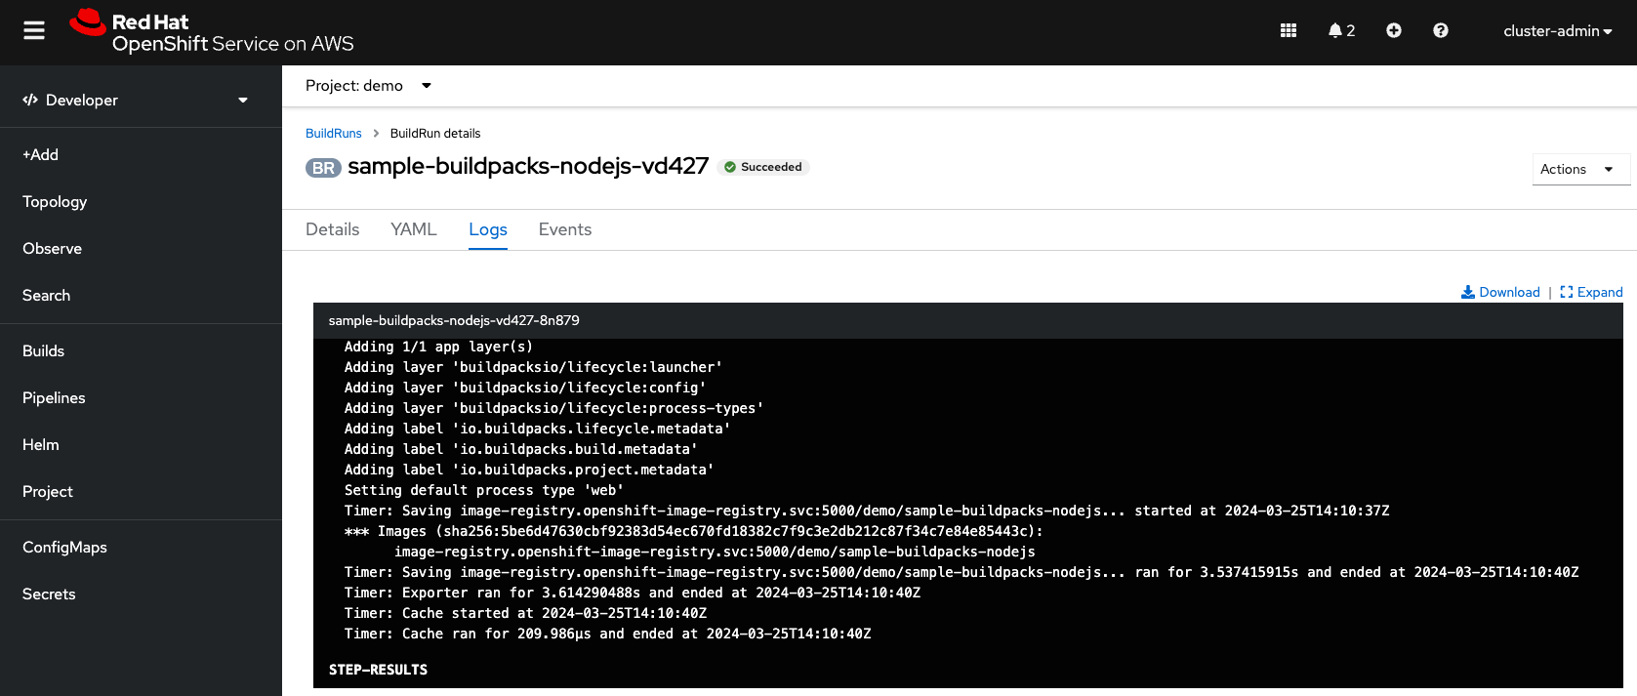Expand the log viewer fullscreen
The width and height of the screenshot is (1637, 696).
[1591, 292]
